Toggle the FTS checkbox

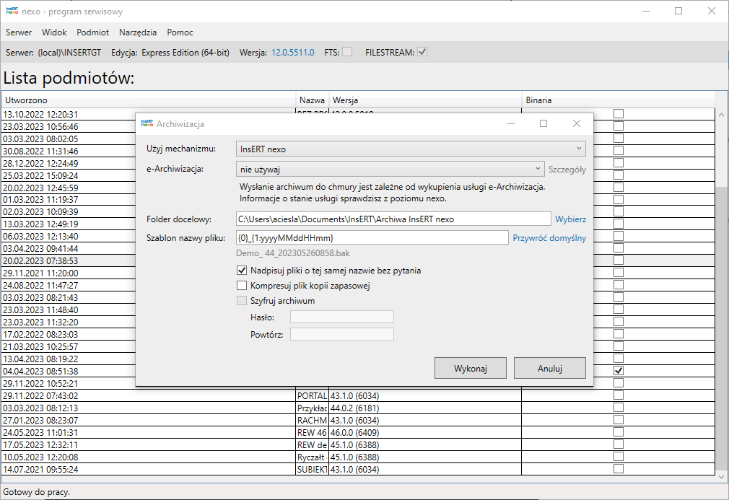(x=347, y=52)
